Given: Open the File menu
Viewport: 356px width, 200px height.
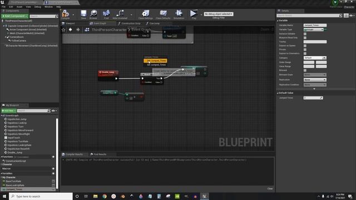Looking at the screenshot, I should click(4, 7).
